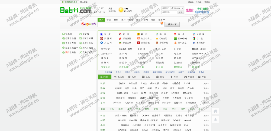Click the green TV icon beside 电视剧 in sidebar
This screenshot has width=271, height=131.
point(63,33)
